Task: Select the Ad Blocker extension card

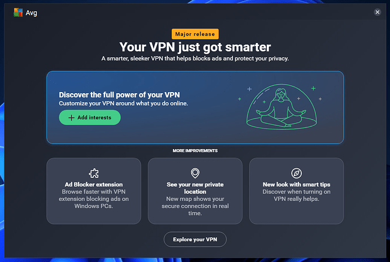Action: (x=94, y=191)
